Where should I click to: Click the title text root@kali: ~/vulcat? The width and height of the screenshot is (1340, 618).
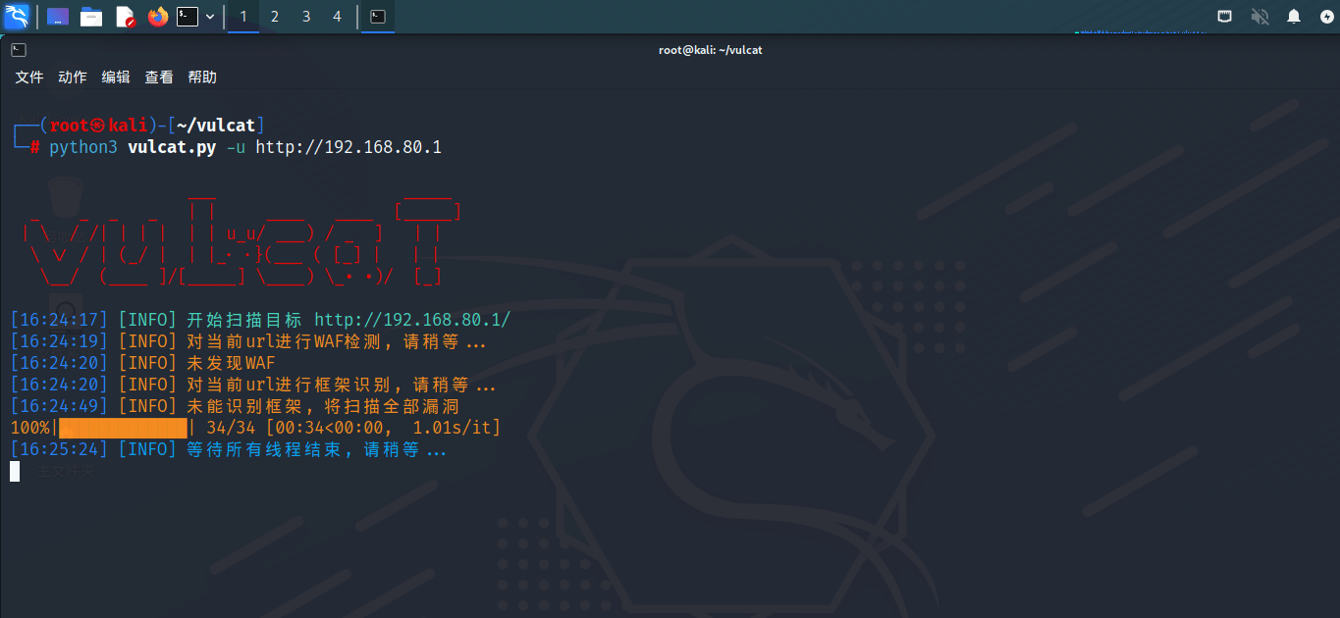pyautogui.click(x=711, y=49)
